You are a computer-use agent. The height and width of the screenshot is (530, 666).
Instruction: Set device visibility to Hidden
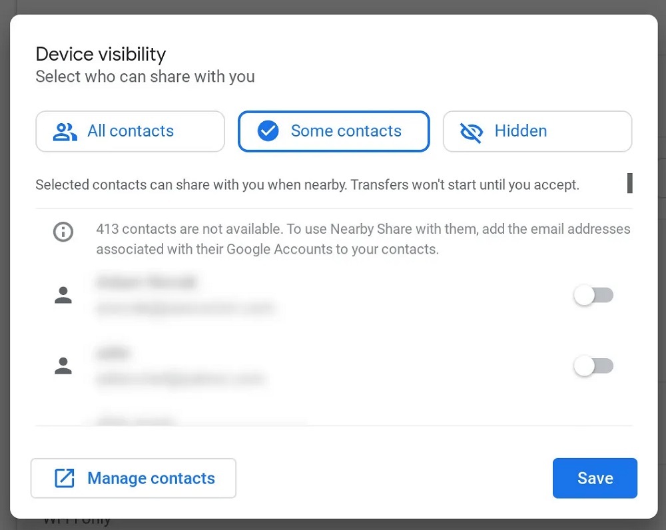coord(537,131)
